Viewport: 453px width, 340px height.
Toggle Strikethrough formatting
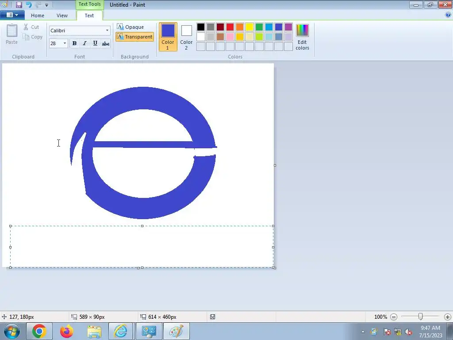(x=106, y=43)
